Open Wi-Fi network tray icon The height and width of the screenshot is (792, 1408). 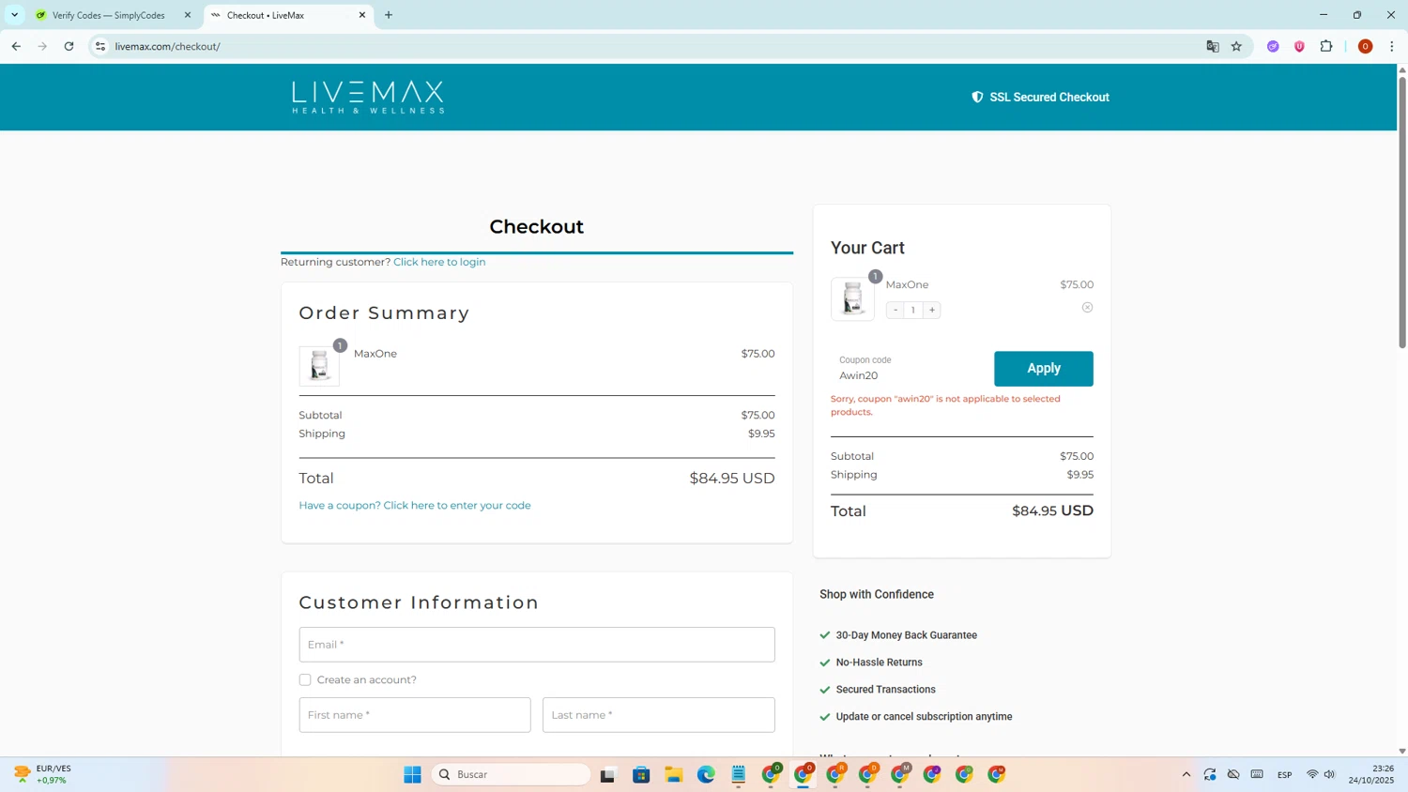1312,774
